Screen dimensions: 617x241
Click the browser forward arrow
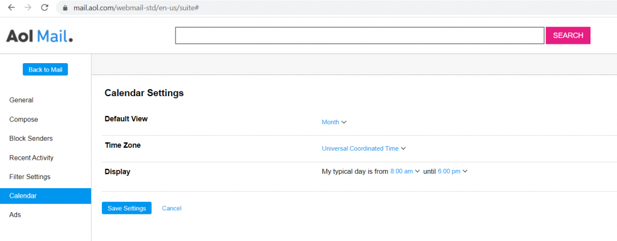pyautogui.click(x=28, y=8)
